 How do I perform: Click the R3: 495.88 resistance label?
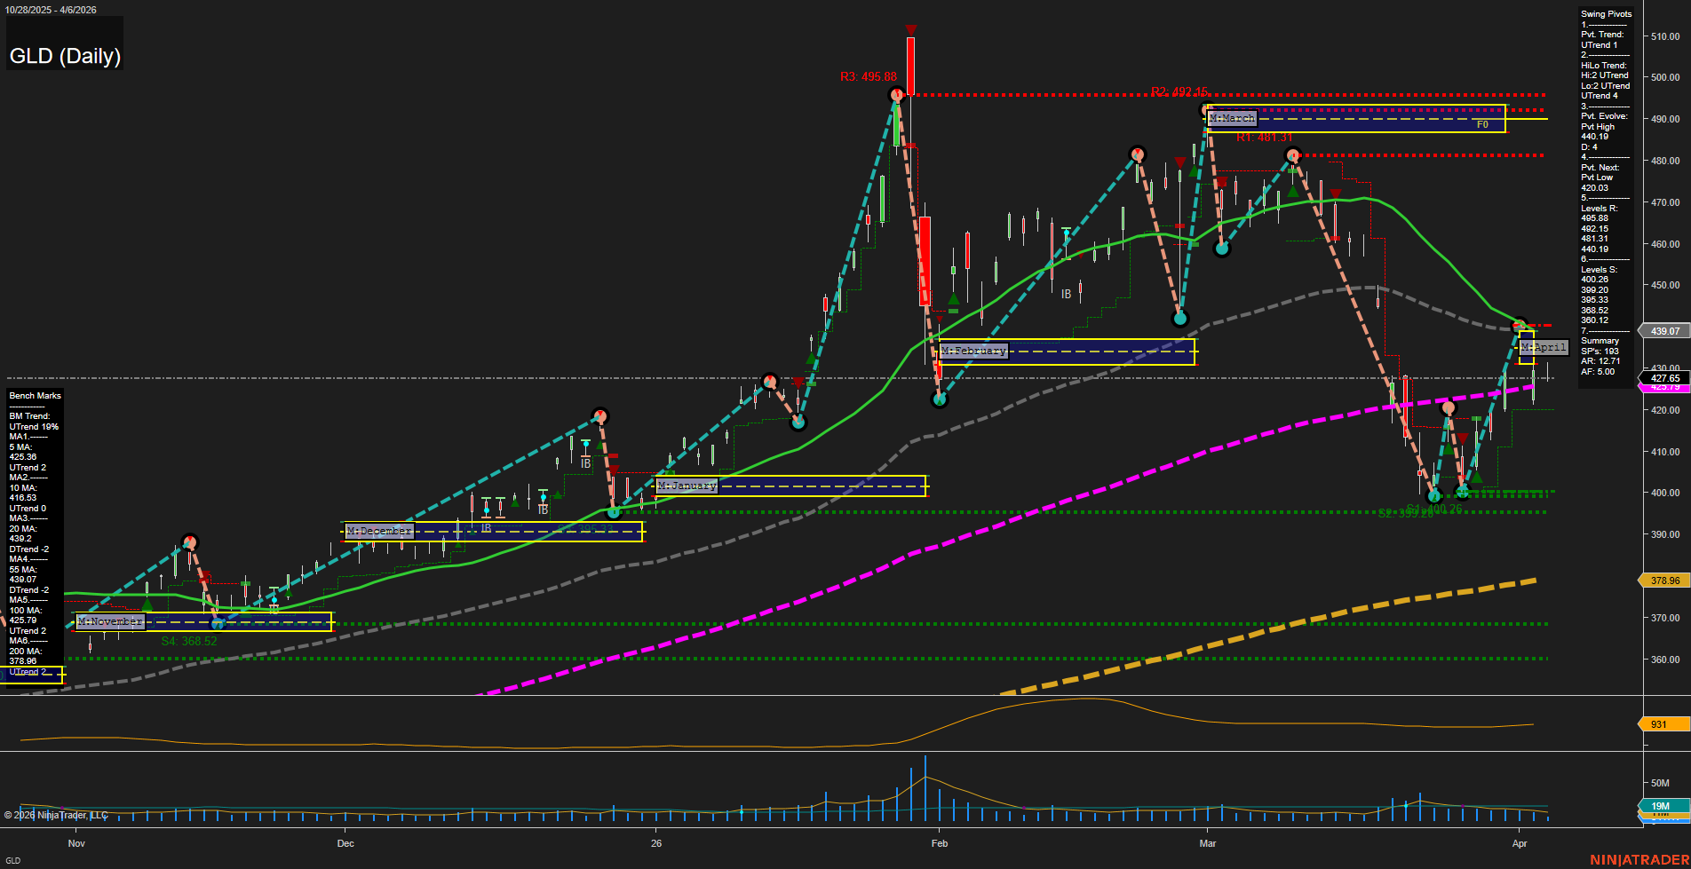[x=868, y=77]
